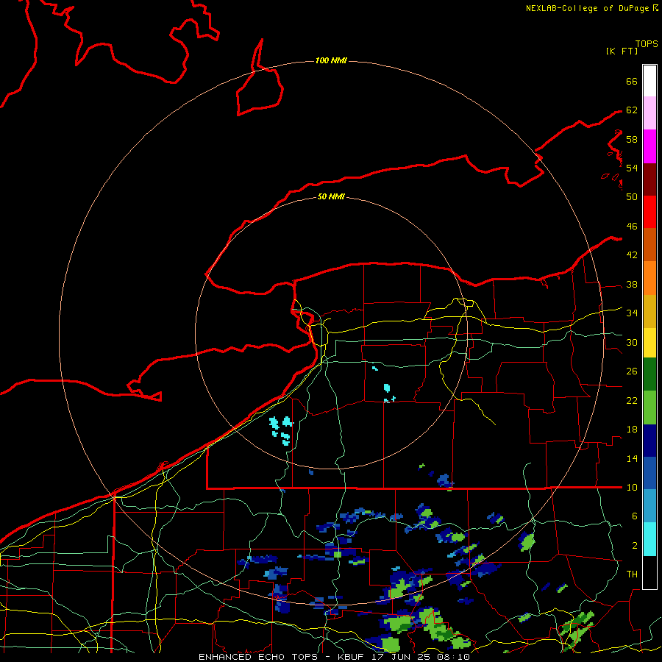The image size is (662, 662).
Task: Click the 38 value on the scale
Action: (632, 285)
